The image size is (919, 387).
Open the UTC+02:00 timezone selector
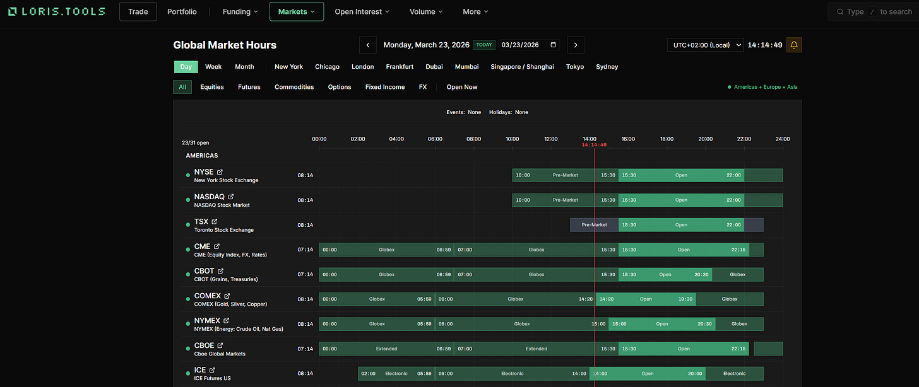705,45
